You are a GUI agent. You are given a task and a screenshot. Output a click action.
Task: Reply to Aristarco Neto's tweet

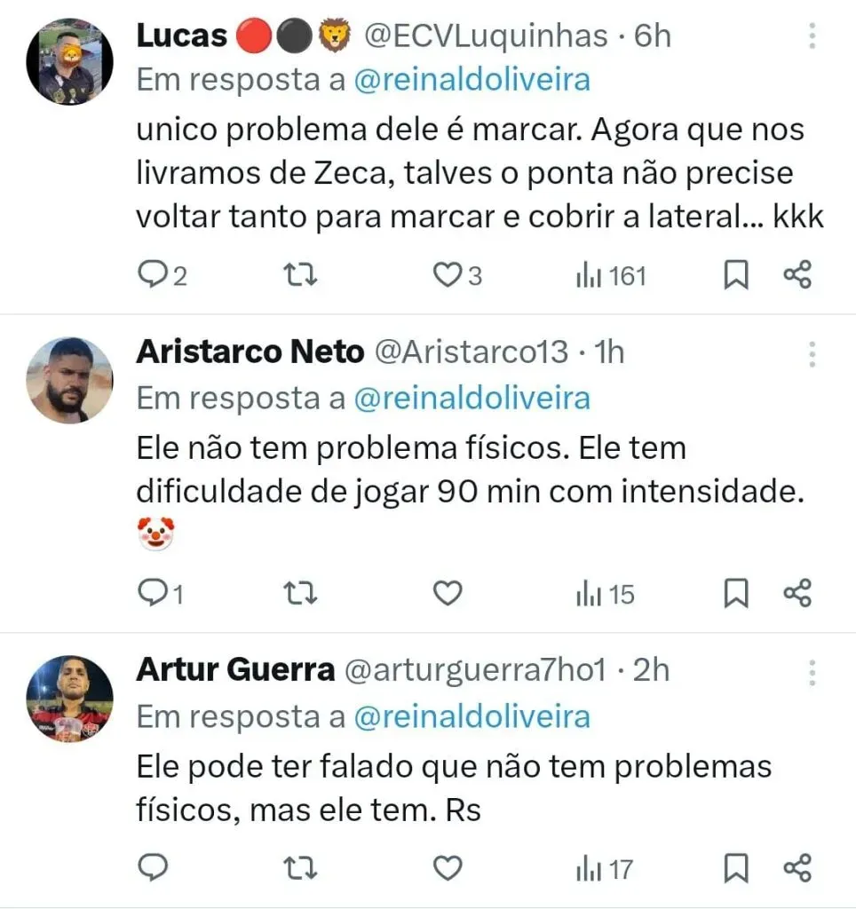(x=154, y=593)
